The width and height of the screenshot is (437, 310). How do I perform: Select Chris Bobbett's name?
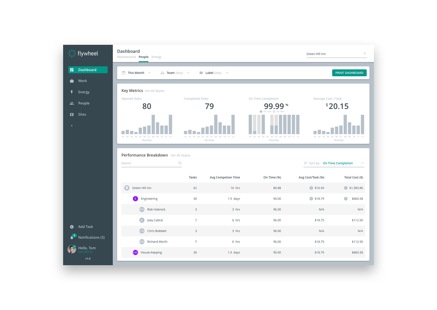157,231
